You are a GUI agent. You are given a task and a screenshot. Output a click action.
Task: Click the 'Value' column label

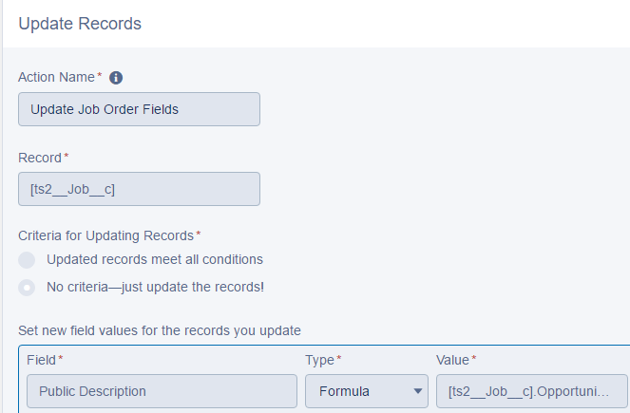(x=452, y=360)
